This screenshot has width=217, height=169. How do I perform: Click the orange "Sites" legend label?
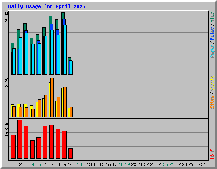(x=212, y=102)
